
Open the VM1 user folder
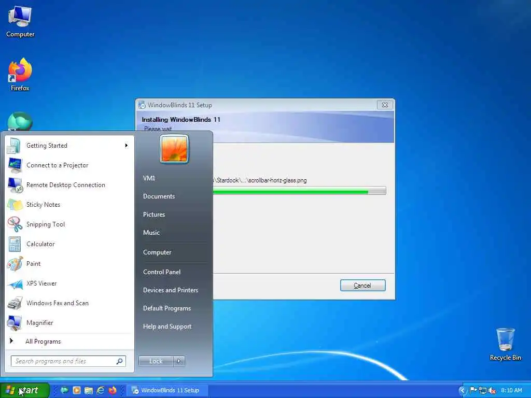pyautogui.click(x=149, y=178)
